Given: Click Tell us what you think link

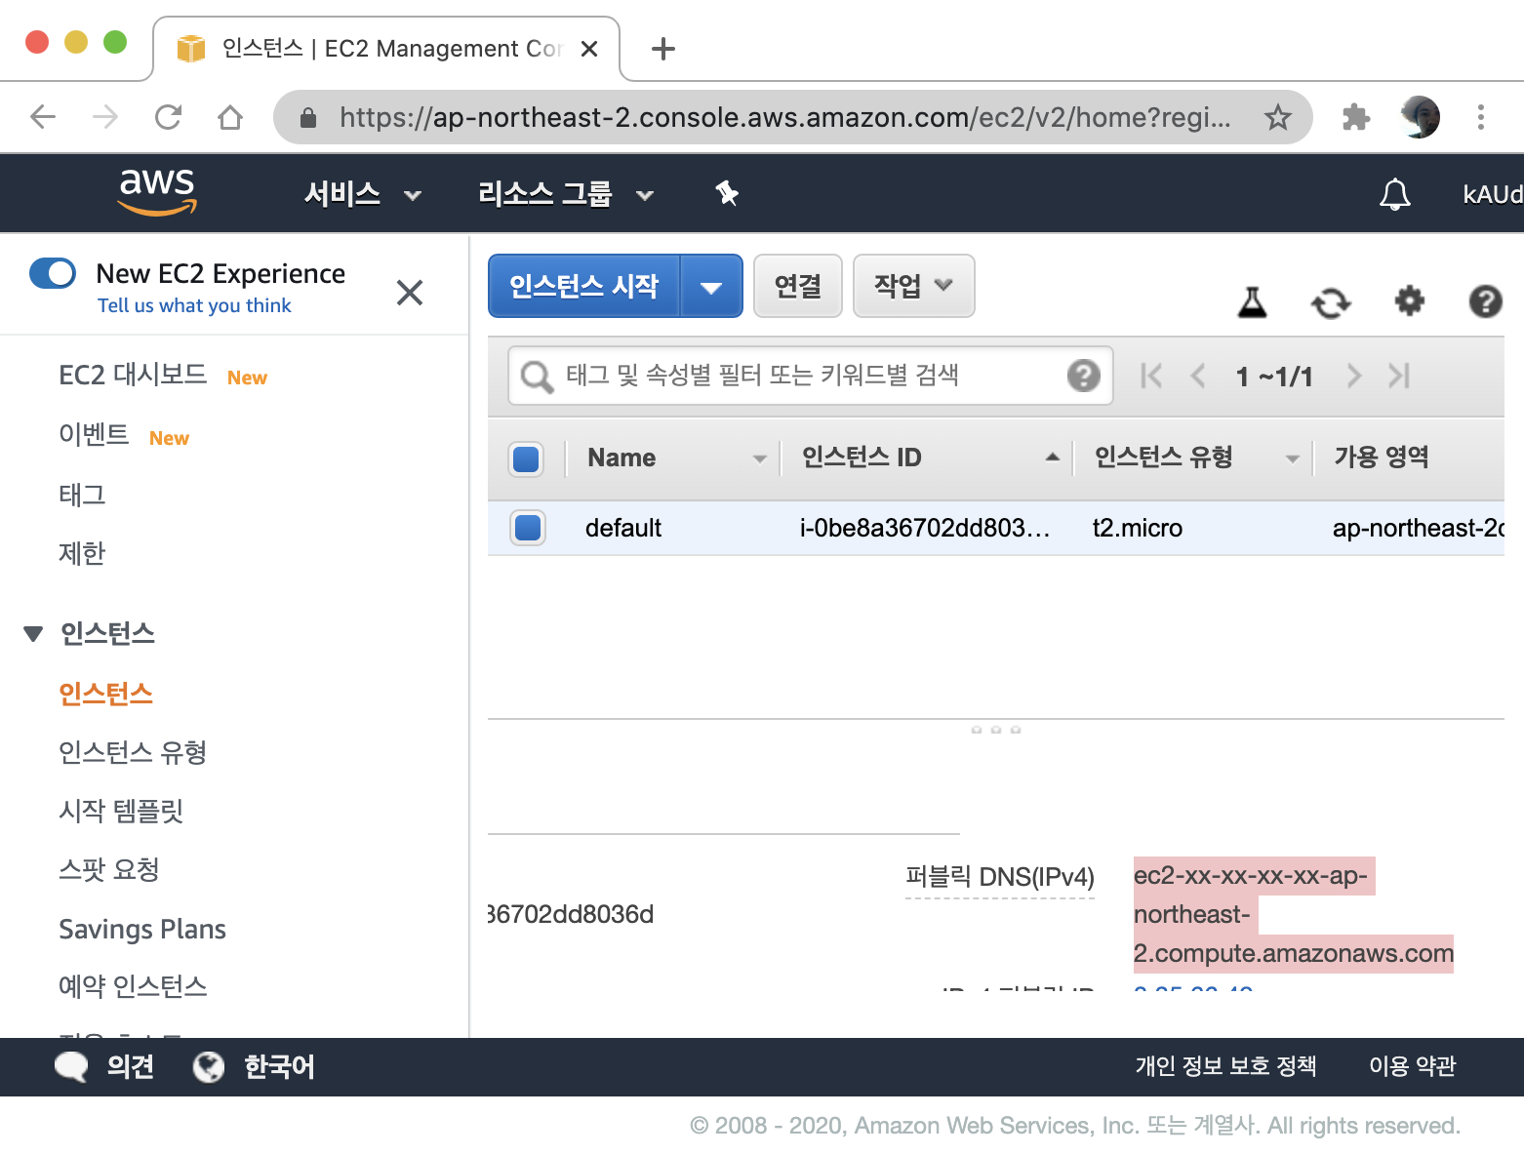Looking at the screenshot, I should coord(194,305).
